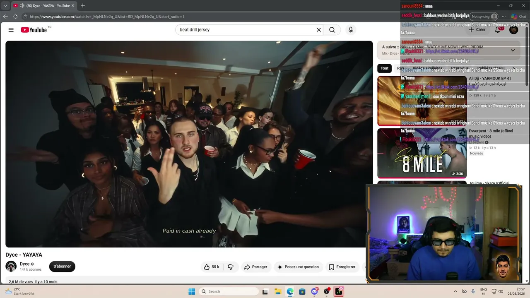Select the Pour vous filter chip
The height and width of the screenshot is (298, 530).
[x=460, y=68]
